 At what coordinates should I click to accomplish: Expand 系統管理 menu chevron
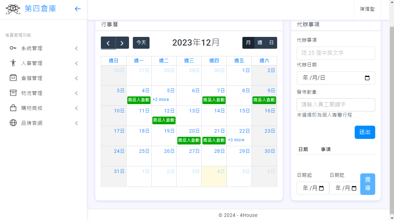(77, 48)
